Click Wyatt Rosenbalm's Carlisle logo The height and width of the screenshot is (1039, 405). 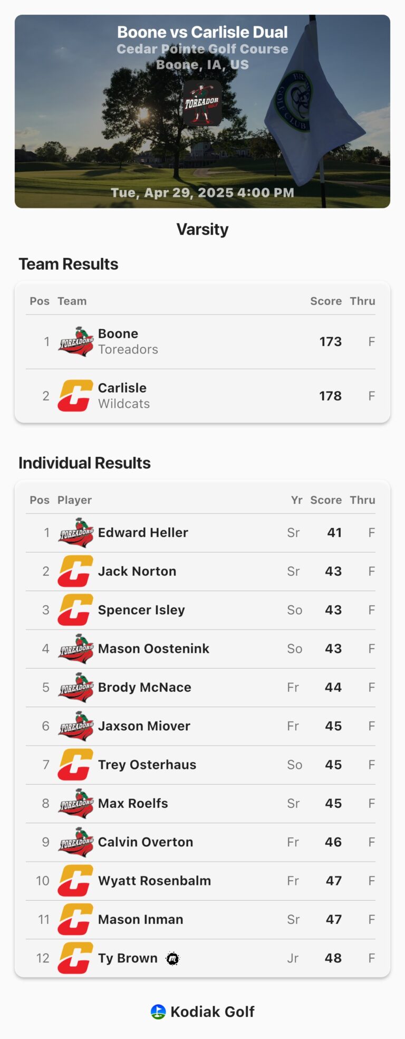click(75, 881)
